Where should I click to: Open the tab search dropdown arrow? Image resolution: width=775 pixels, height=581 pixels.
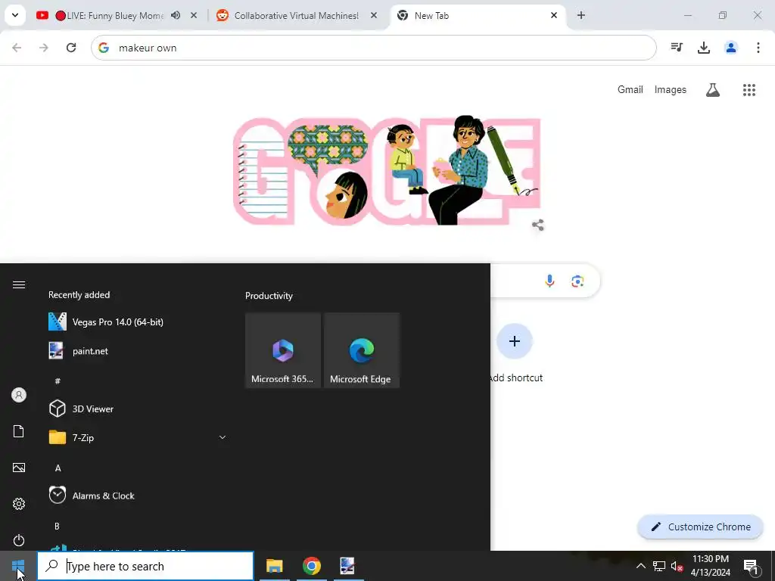[15, 15]
